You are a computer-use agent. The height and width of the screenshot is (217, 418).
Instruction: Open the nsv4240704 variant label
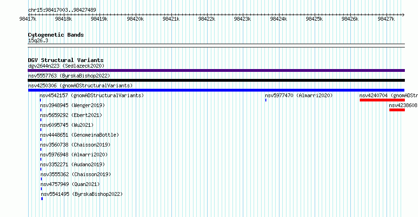tap(388, 95)
